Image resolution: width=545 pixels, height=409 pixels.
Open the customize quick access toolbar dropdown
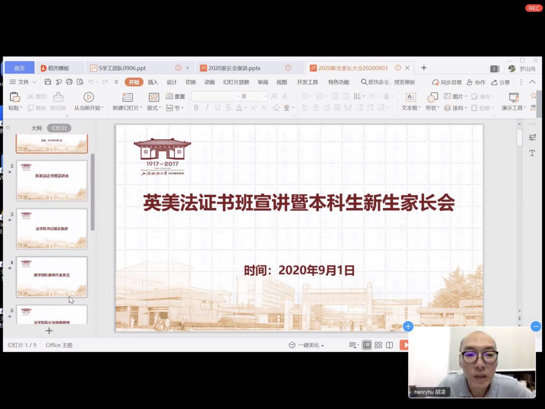tap(116, 82)
